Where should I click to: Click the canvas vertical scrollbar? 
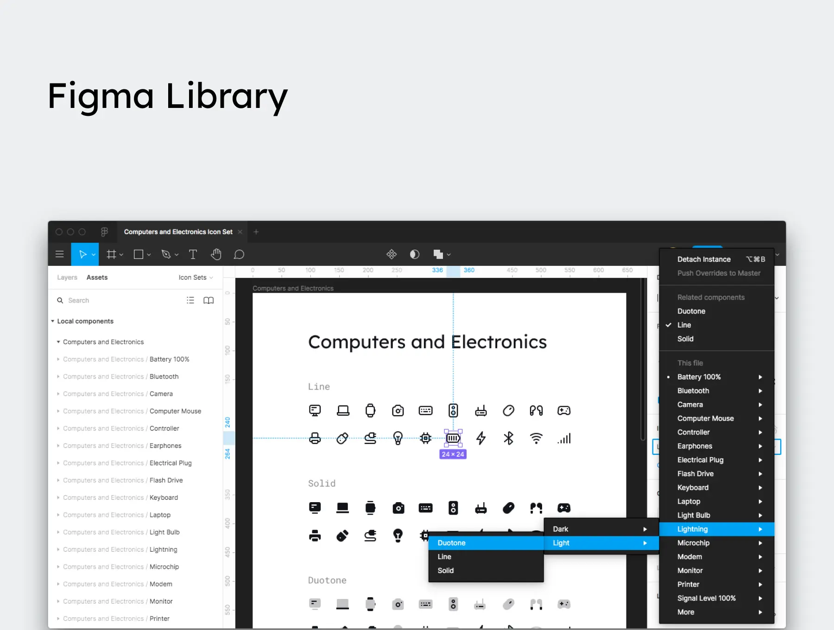pos(643,359)
